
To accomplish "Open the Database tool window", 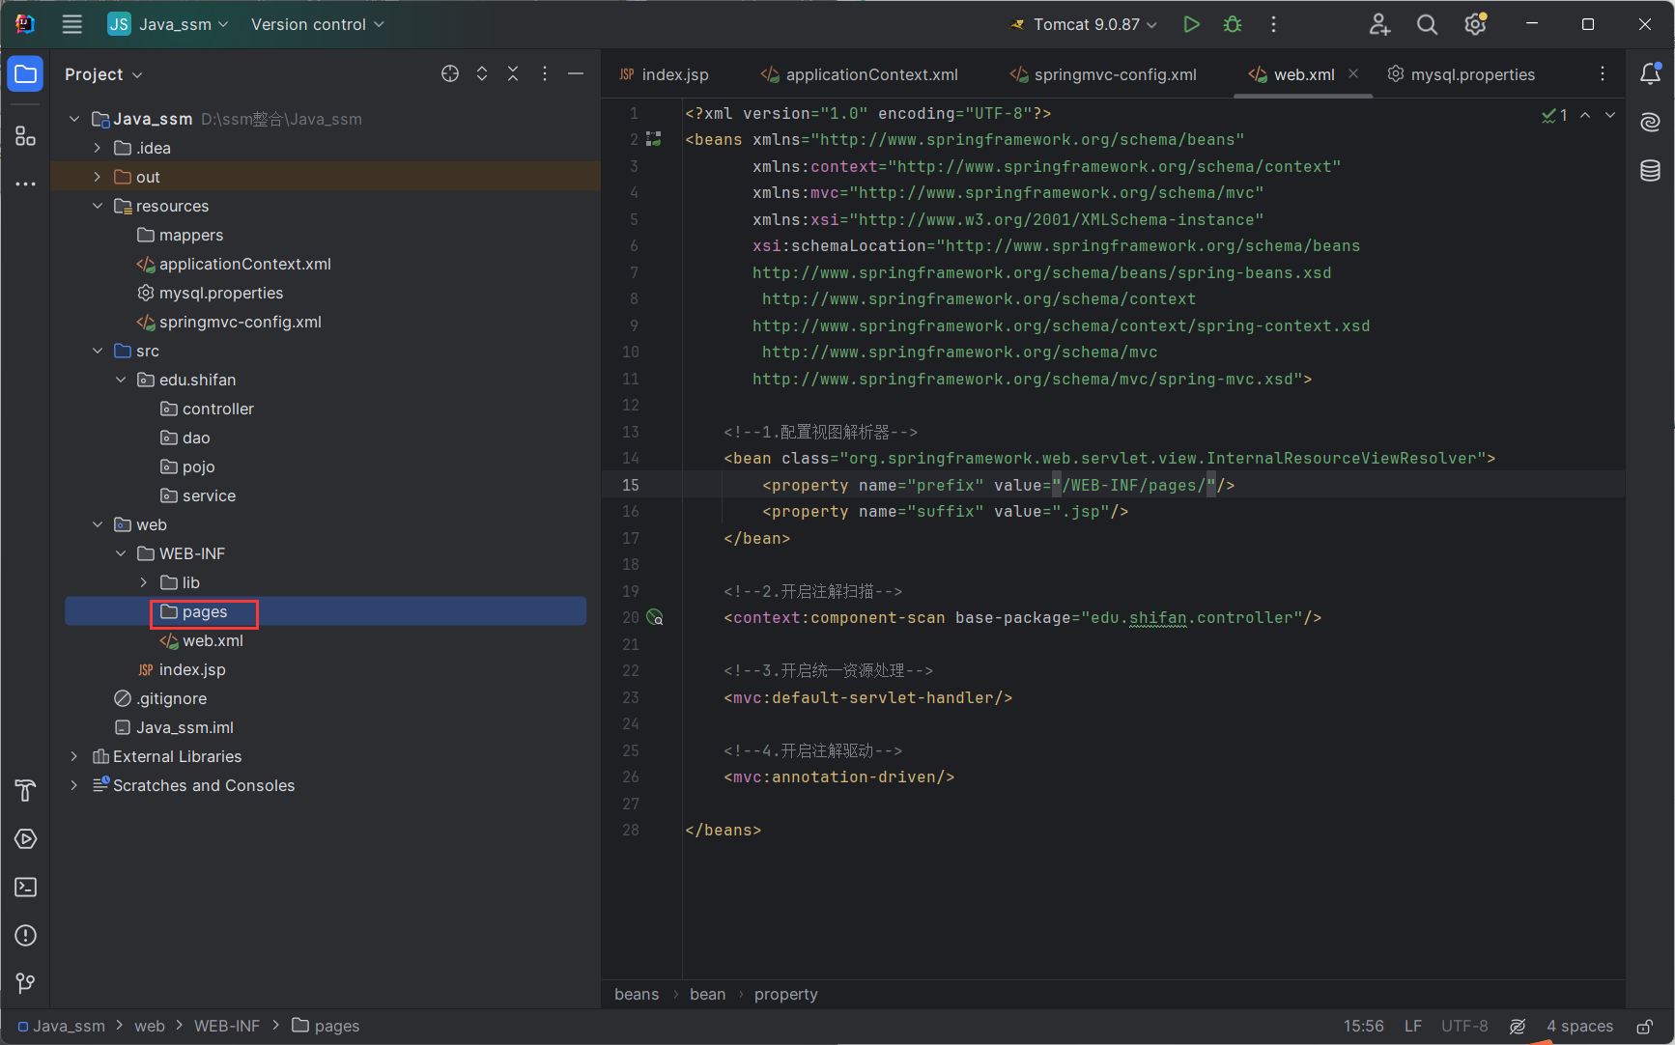I will tap(1650, 171).
